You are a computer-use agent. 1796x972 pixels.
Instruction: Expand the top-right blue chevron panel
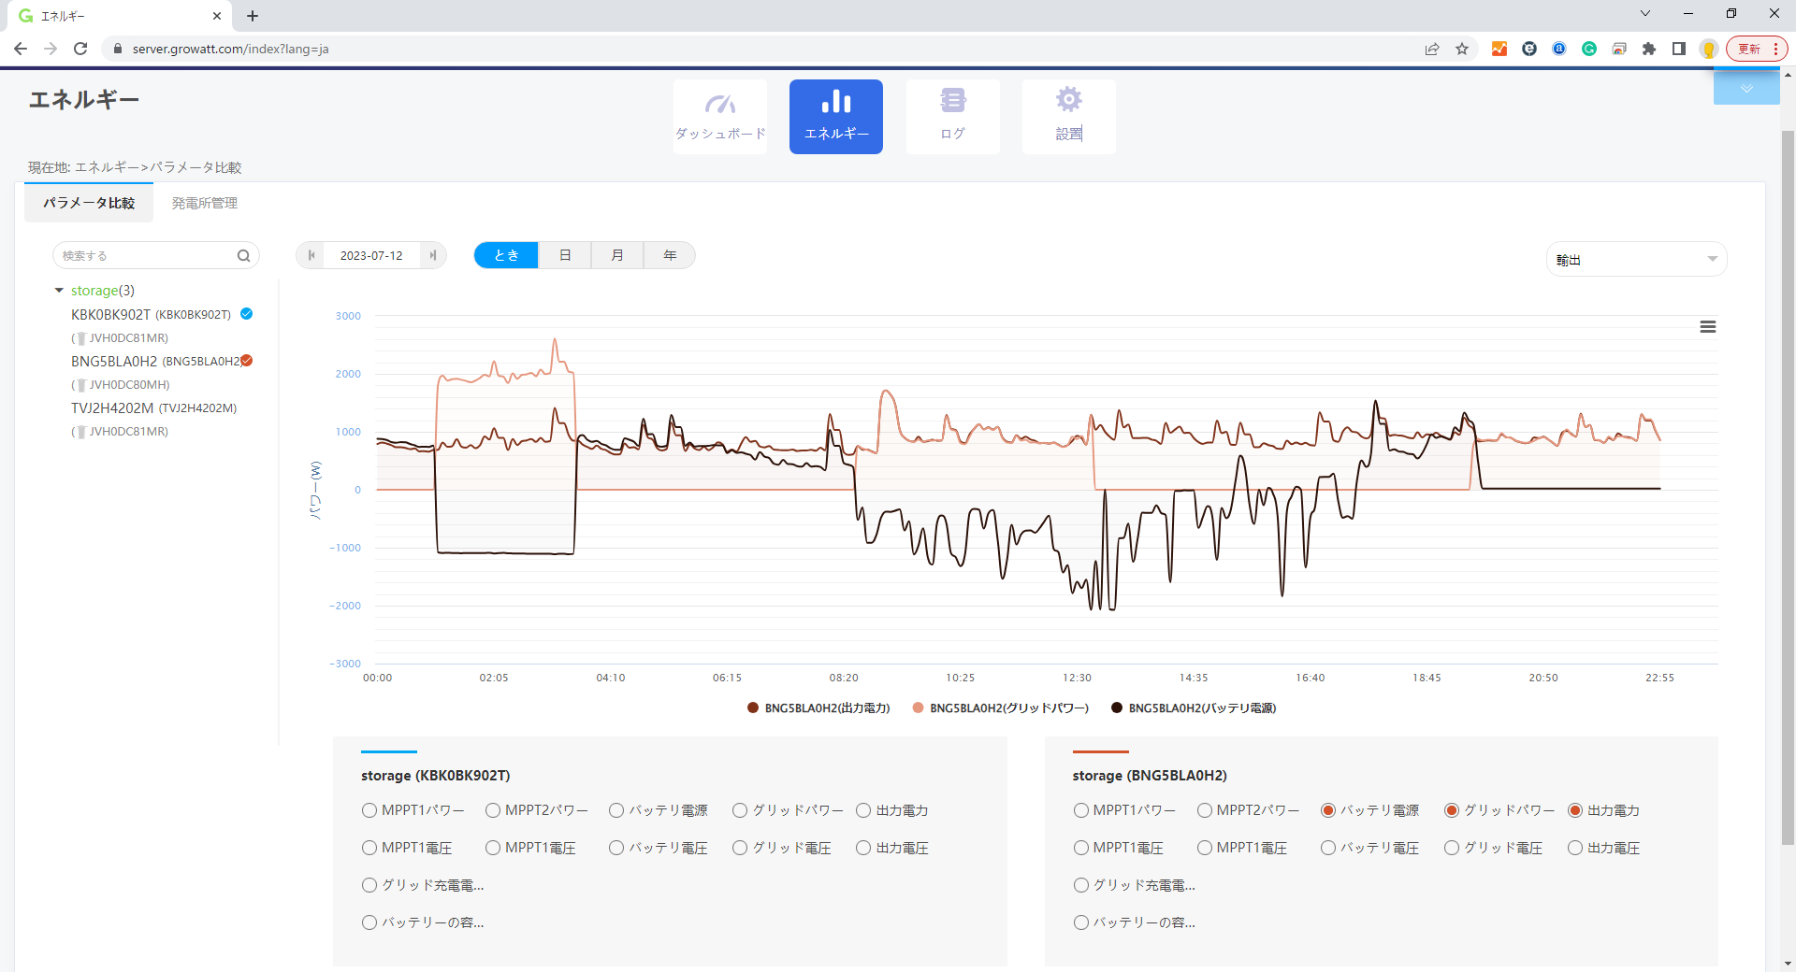tap(1745, 89)
